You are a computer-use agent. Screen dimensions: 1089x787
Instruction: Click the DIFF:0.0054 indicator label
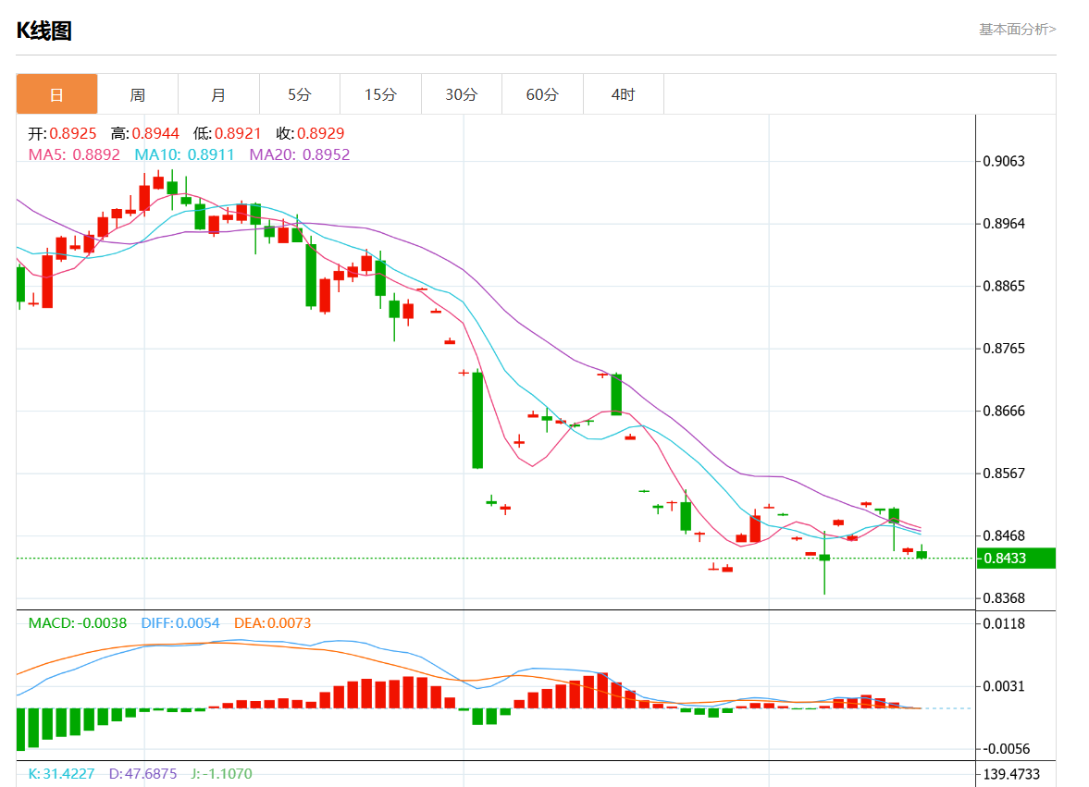(180, 623)
